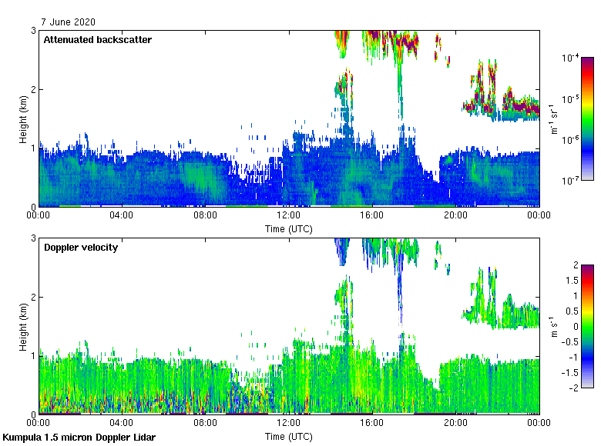Click 'Time (UTC)' label below the Doppler velocity plot
This screenshot has width=601, height=446.
click(289, 436)
